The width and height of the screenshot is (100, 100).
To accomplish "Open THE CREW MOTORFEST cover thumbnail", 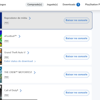I will point(1,75).
